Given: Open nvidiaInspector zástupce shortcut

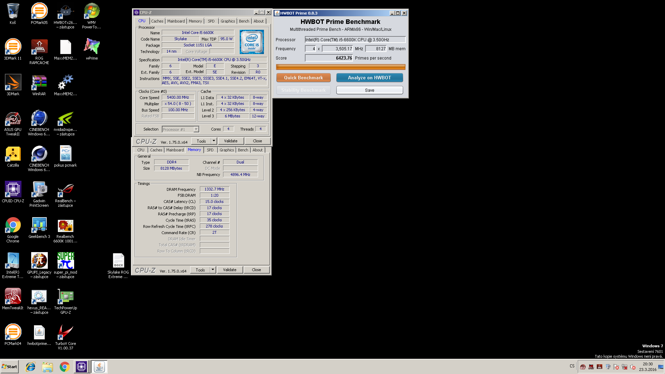Looking at the screenshot, I should pyautogui.click(x=65, y=123).
